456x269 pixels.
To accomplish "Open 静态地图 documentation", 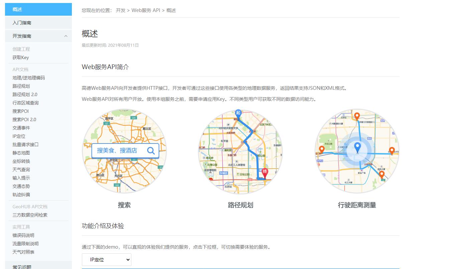I will [21, 153].
